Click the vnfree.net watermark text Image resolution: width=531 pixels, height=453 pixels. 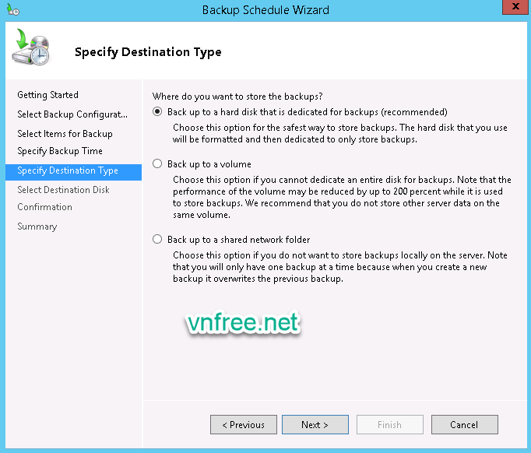pos(243,323)
